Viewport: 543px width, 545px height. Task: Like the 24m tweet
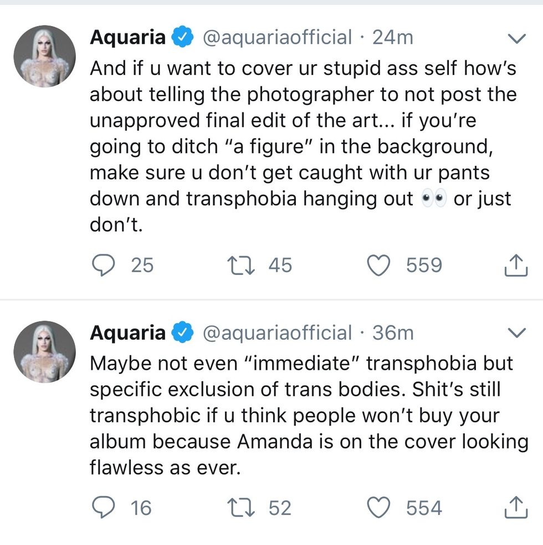(x=380, y=266)
